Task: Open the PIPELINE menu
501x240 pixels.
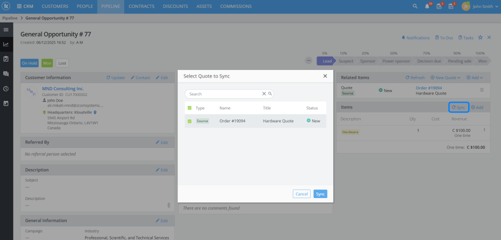Action: point(111,6)
